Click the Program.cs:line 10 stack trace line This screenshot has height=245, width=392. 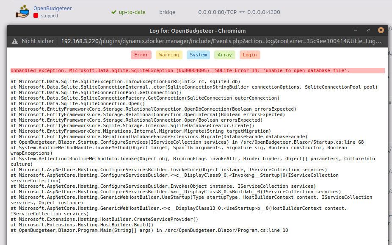[149, 230]
